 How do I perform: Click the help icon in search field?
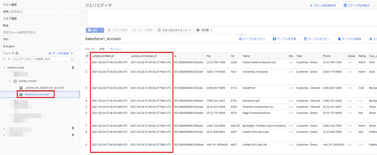point(72,59)
